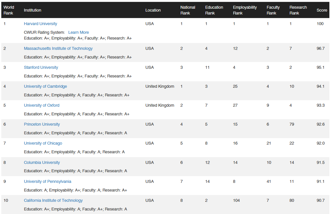Select the USA location in Columbia's row
Image resolution: width=331 pixels, height=214 pixels.
click(150, 162)
